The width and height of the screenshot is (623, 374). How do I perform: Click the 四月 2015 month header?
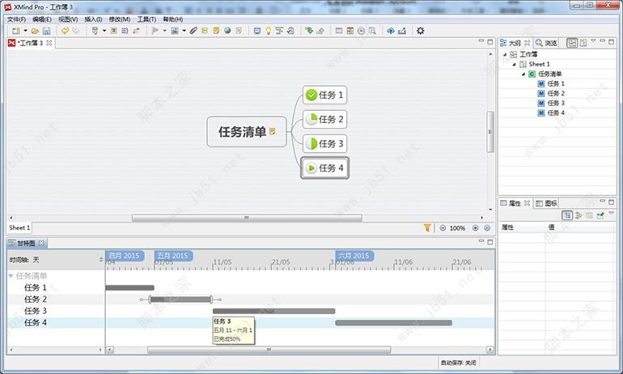(125, 256)
